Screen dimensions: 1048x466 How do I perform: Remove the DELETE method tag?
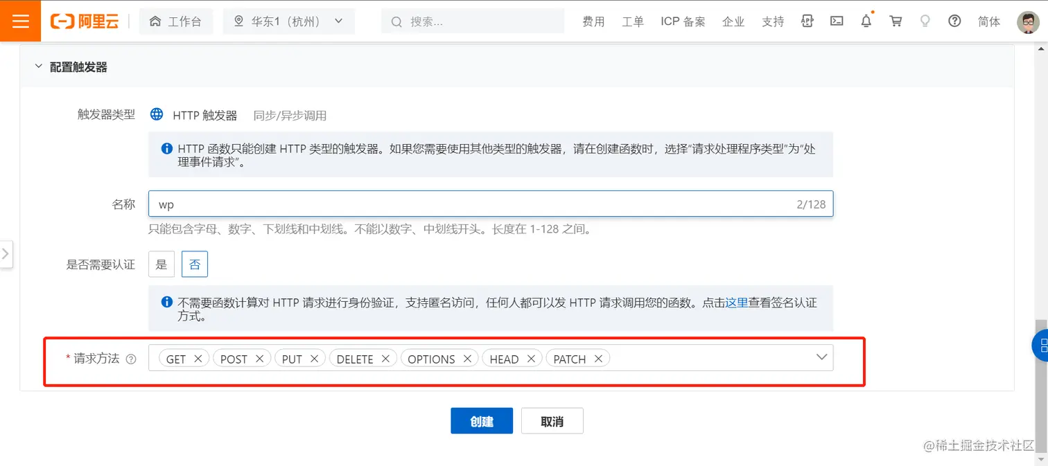[385, 359]
